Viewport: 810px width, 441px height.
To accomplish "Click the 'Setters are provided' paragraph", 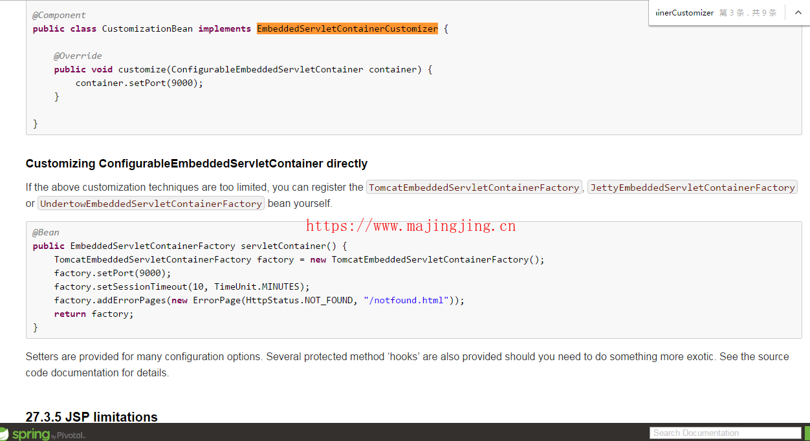I will [x=408, y=365].
